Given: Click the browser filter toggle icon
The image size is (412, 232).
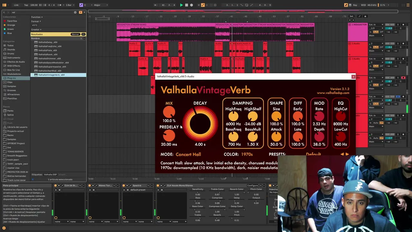Looking at the screenshot, I should [x=80, y=12].
